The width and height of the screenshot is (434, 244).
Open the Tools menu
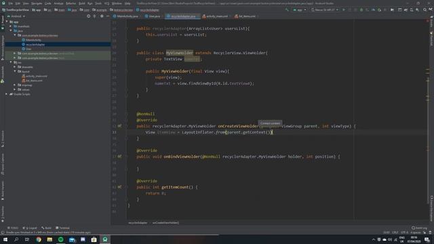click(x=98, y=3)
